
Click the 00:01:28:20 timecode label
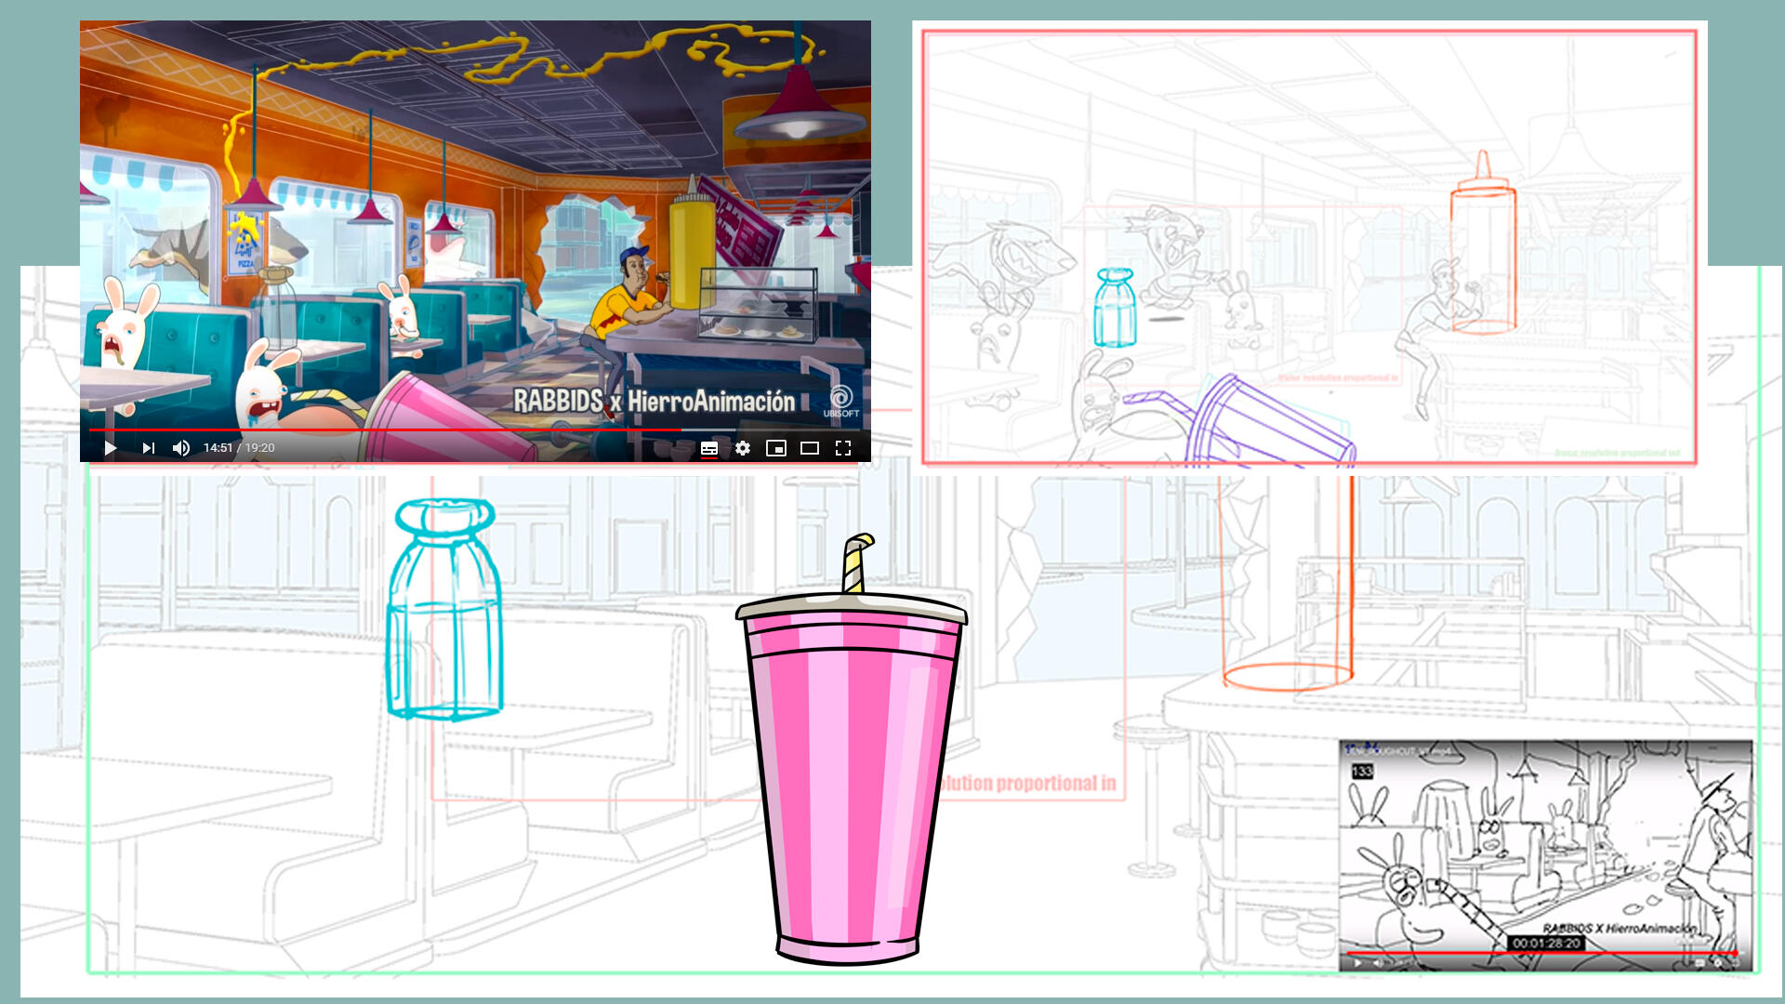coord(1546,943)
